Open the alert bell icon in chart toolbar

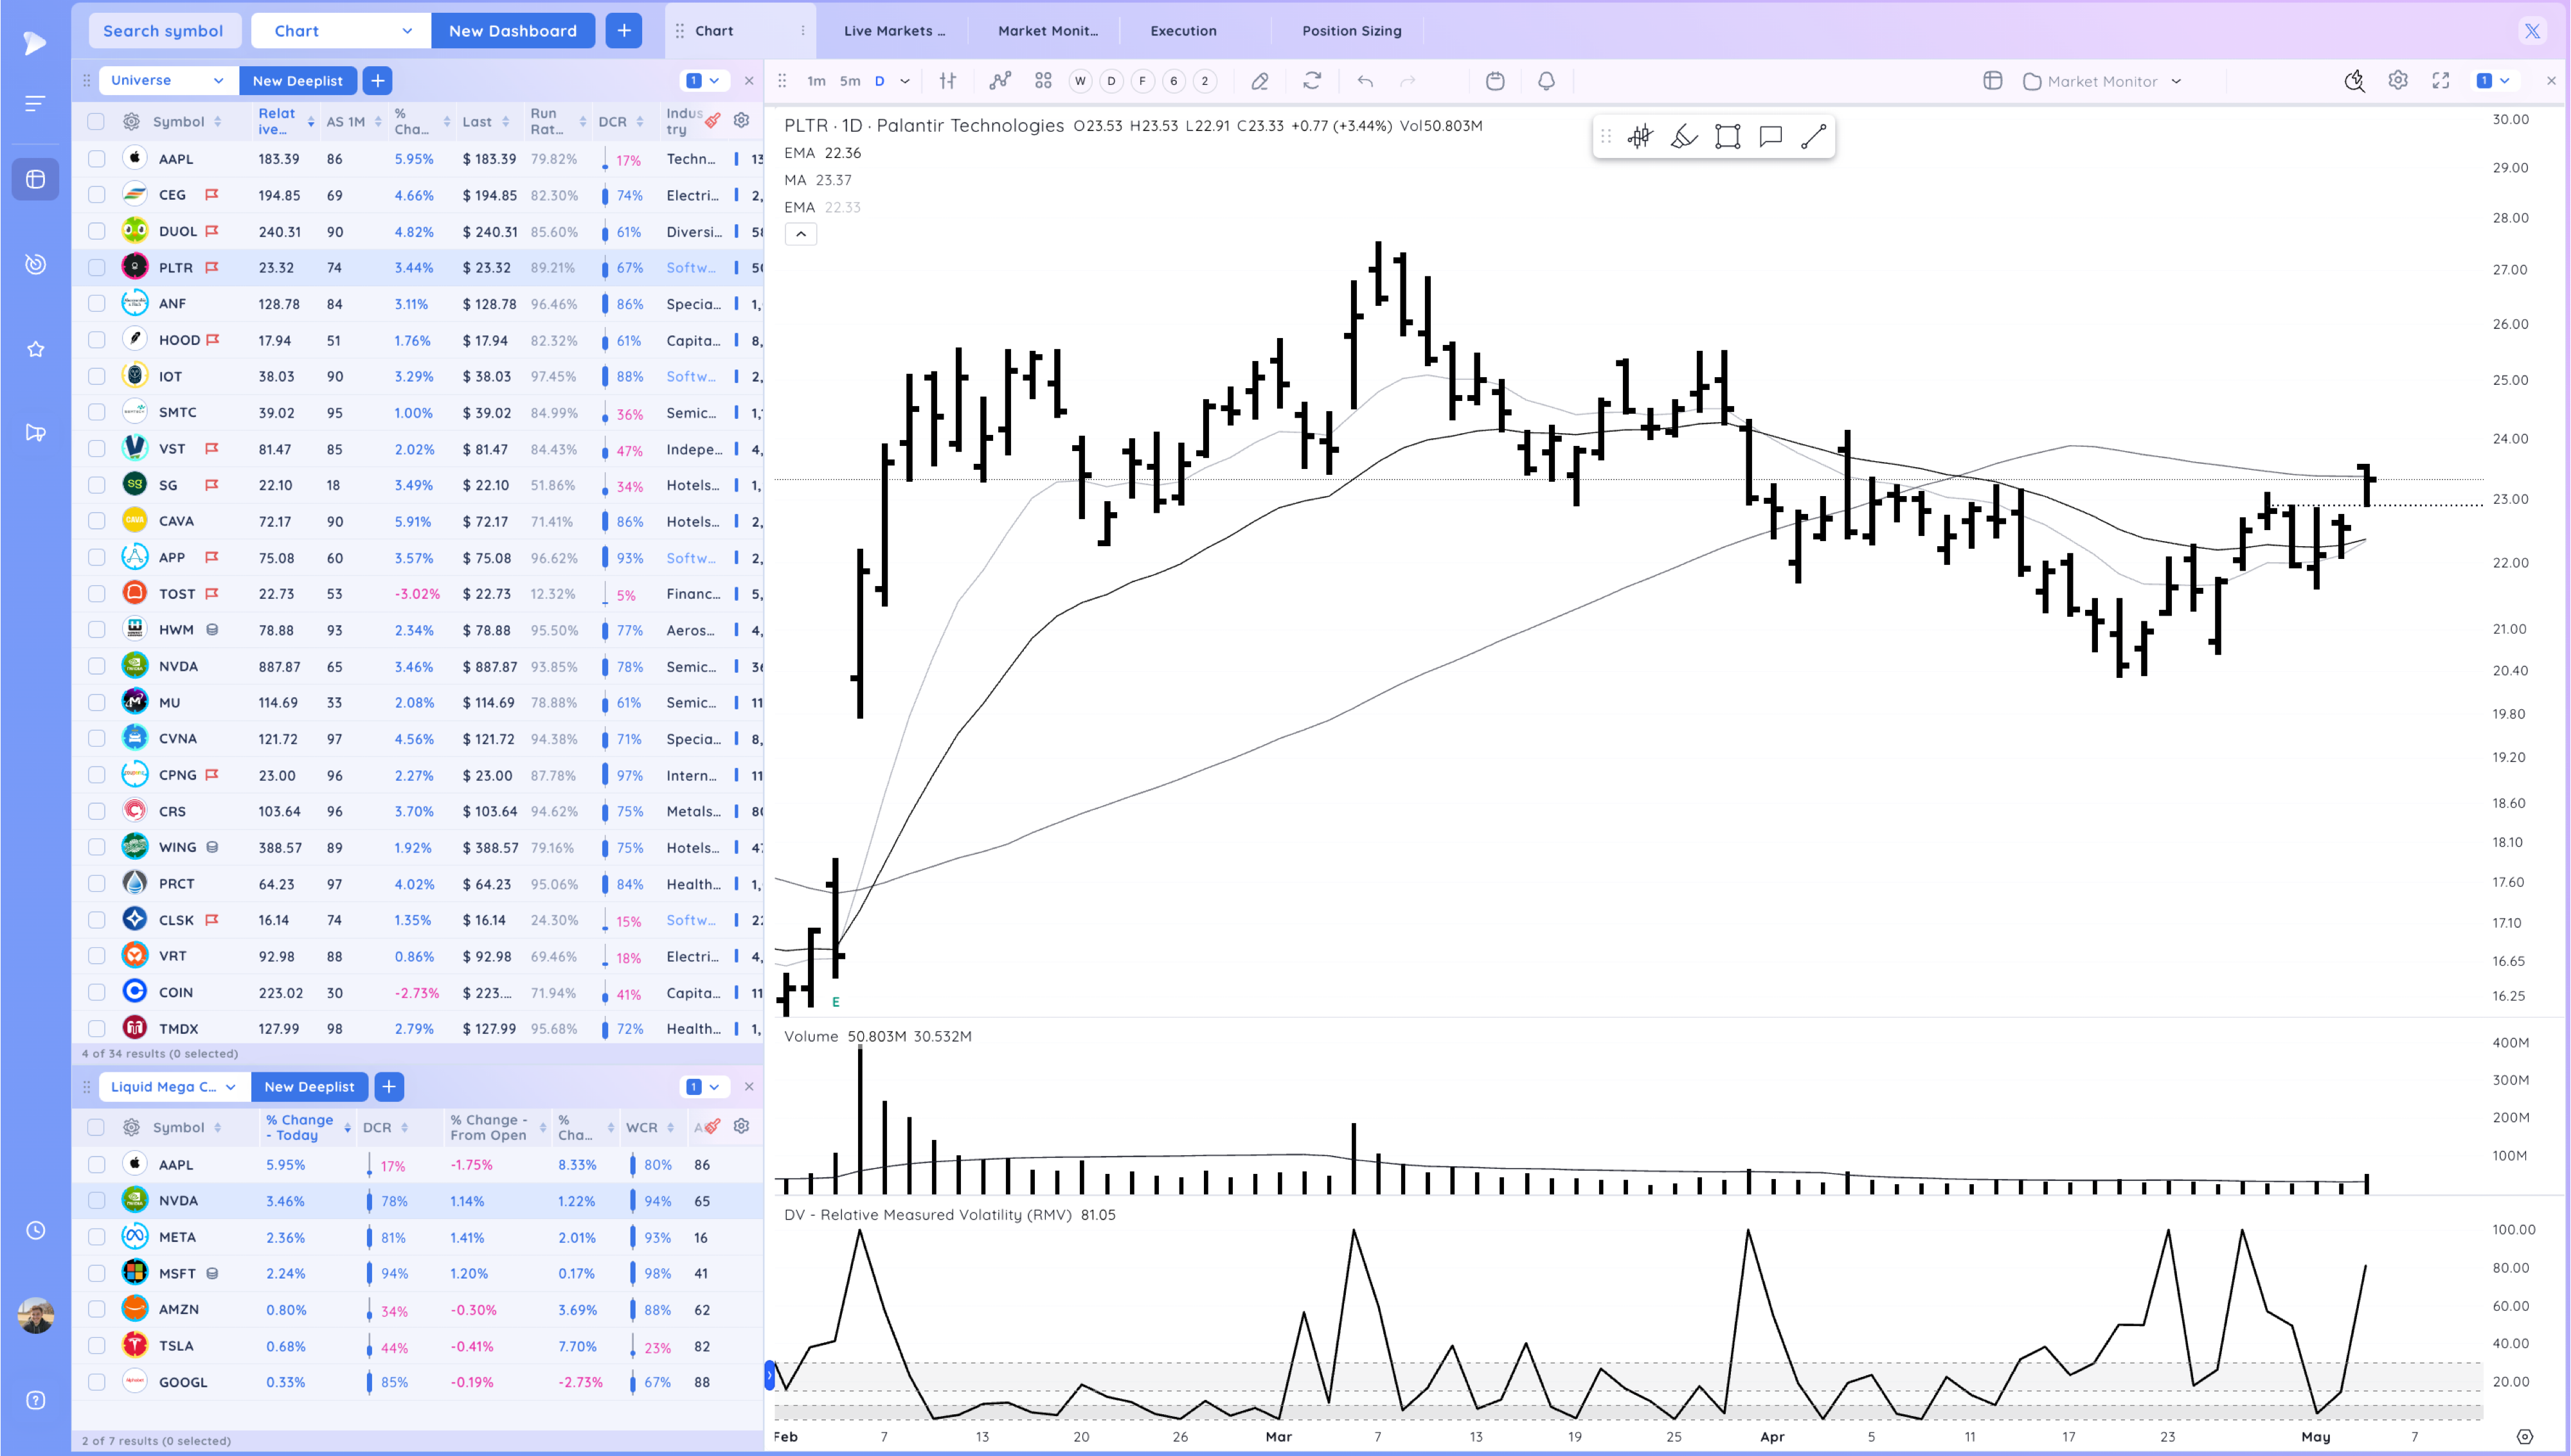coord(1546,81)
